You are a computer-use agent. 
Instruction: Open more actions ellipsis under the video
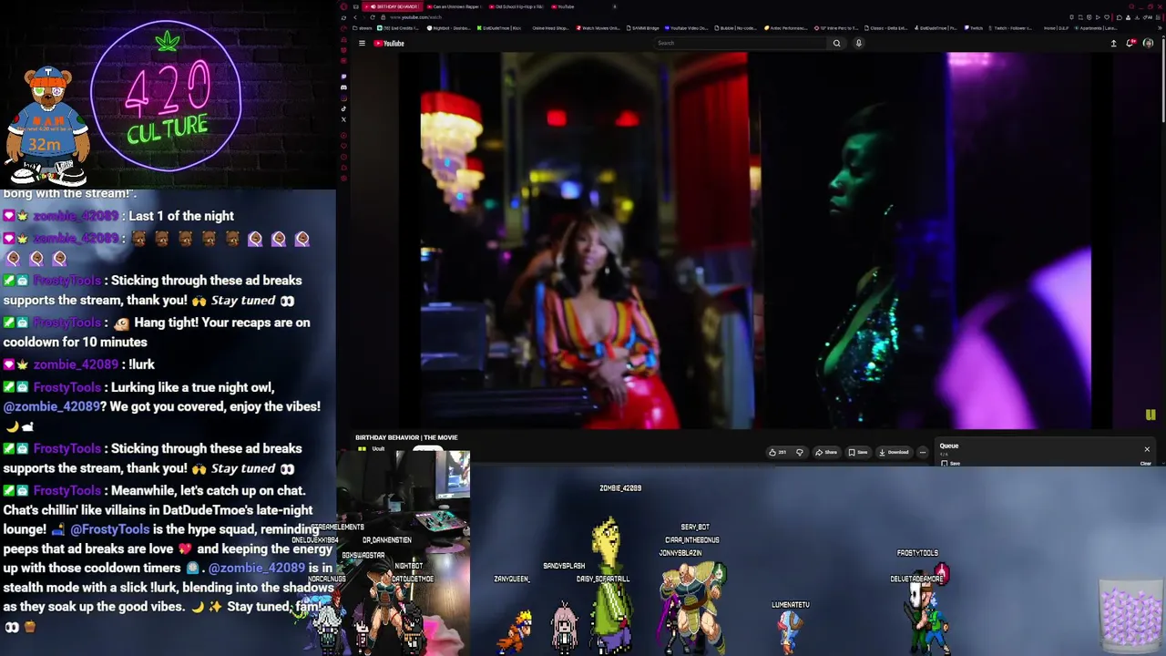(922, 452)
